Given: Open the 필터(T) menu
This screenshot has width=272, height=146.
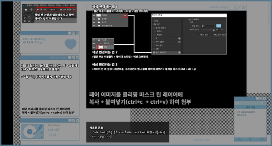Looking at the screenshot, I should (x=72, y=5).
